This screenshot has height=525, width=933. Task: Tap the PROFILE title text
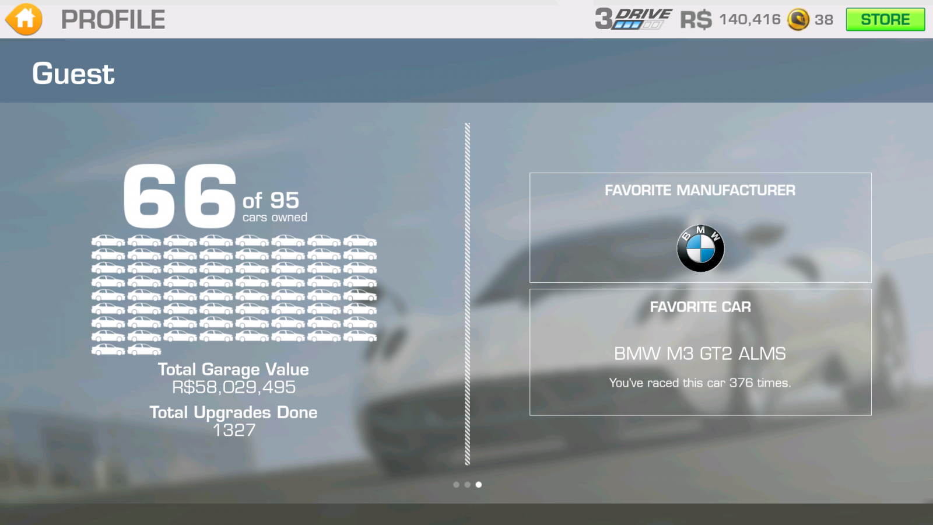point(113,20)
